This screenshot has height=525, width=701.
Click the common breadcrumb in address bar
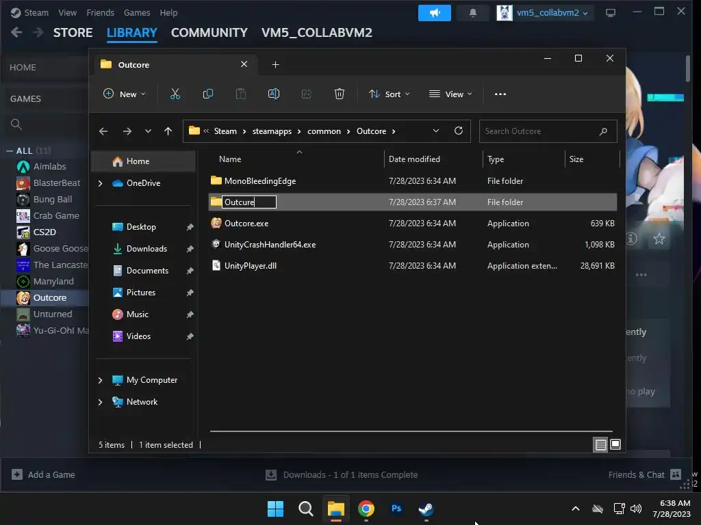tap(324, 131)
